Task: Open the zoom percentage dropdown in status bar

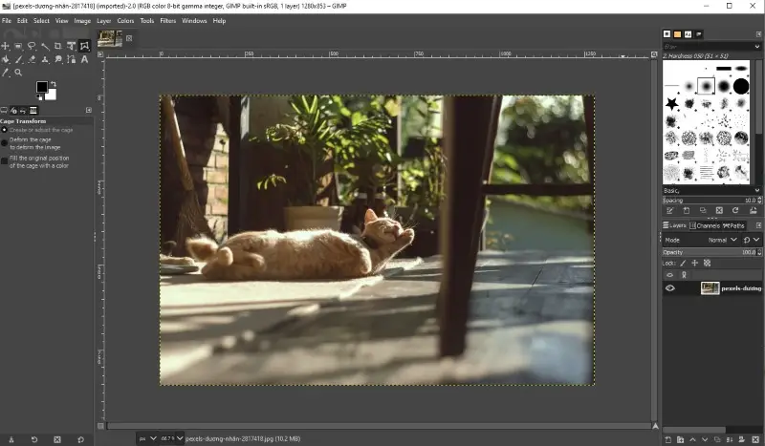Action: tap(180, 438)
